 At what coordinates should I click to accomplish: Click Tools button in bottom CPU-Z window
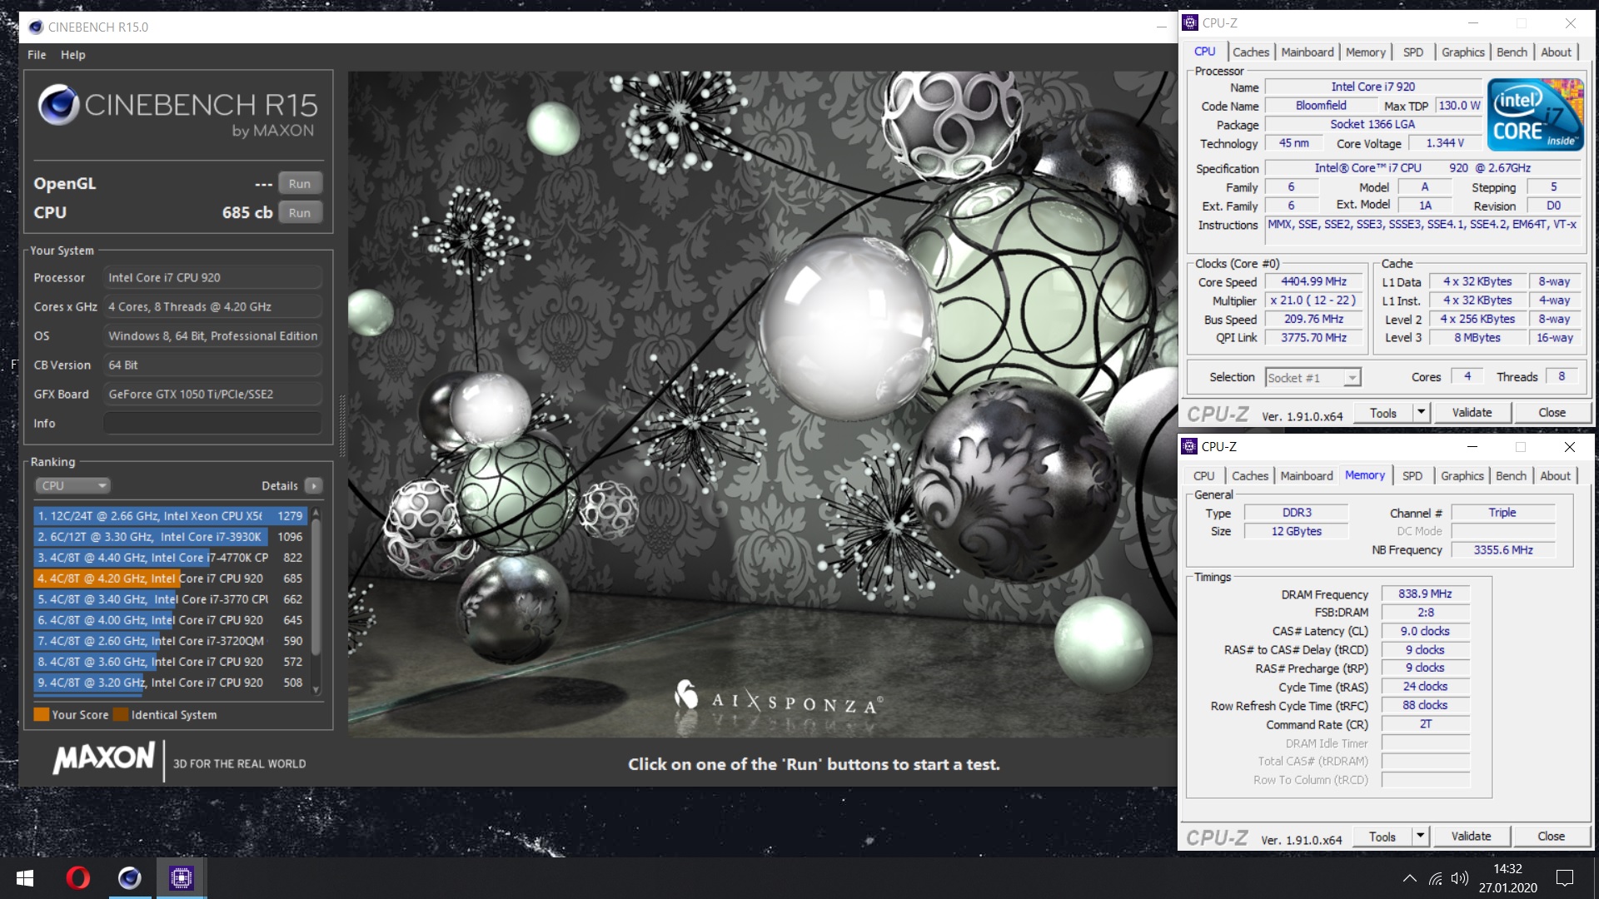click(x=1382, y=837)
